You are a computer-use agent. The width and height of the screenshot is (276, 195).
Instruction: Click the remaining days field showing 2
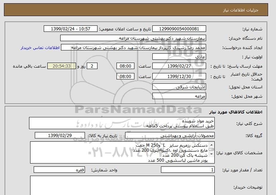92,66
